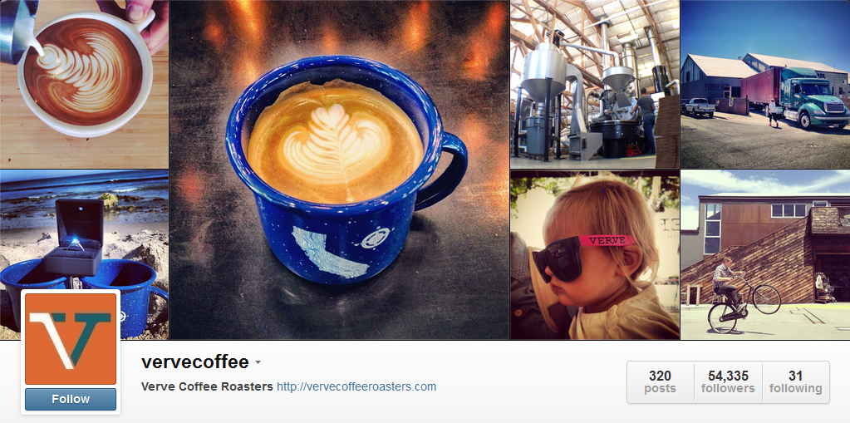Image resolution: width=850 pixels, height=423 pixels.
Task: View the 320 posts count
Action: click(x=660, y=381)
